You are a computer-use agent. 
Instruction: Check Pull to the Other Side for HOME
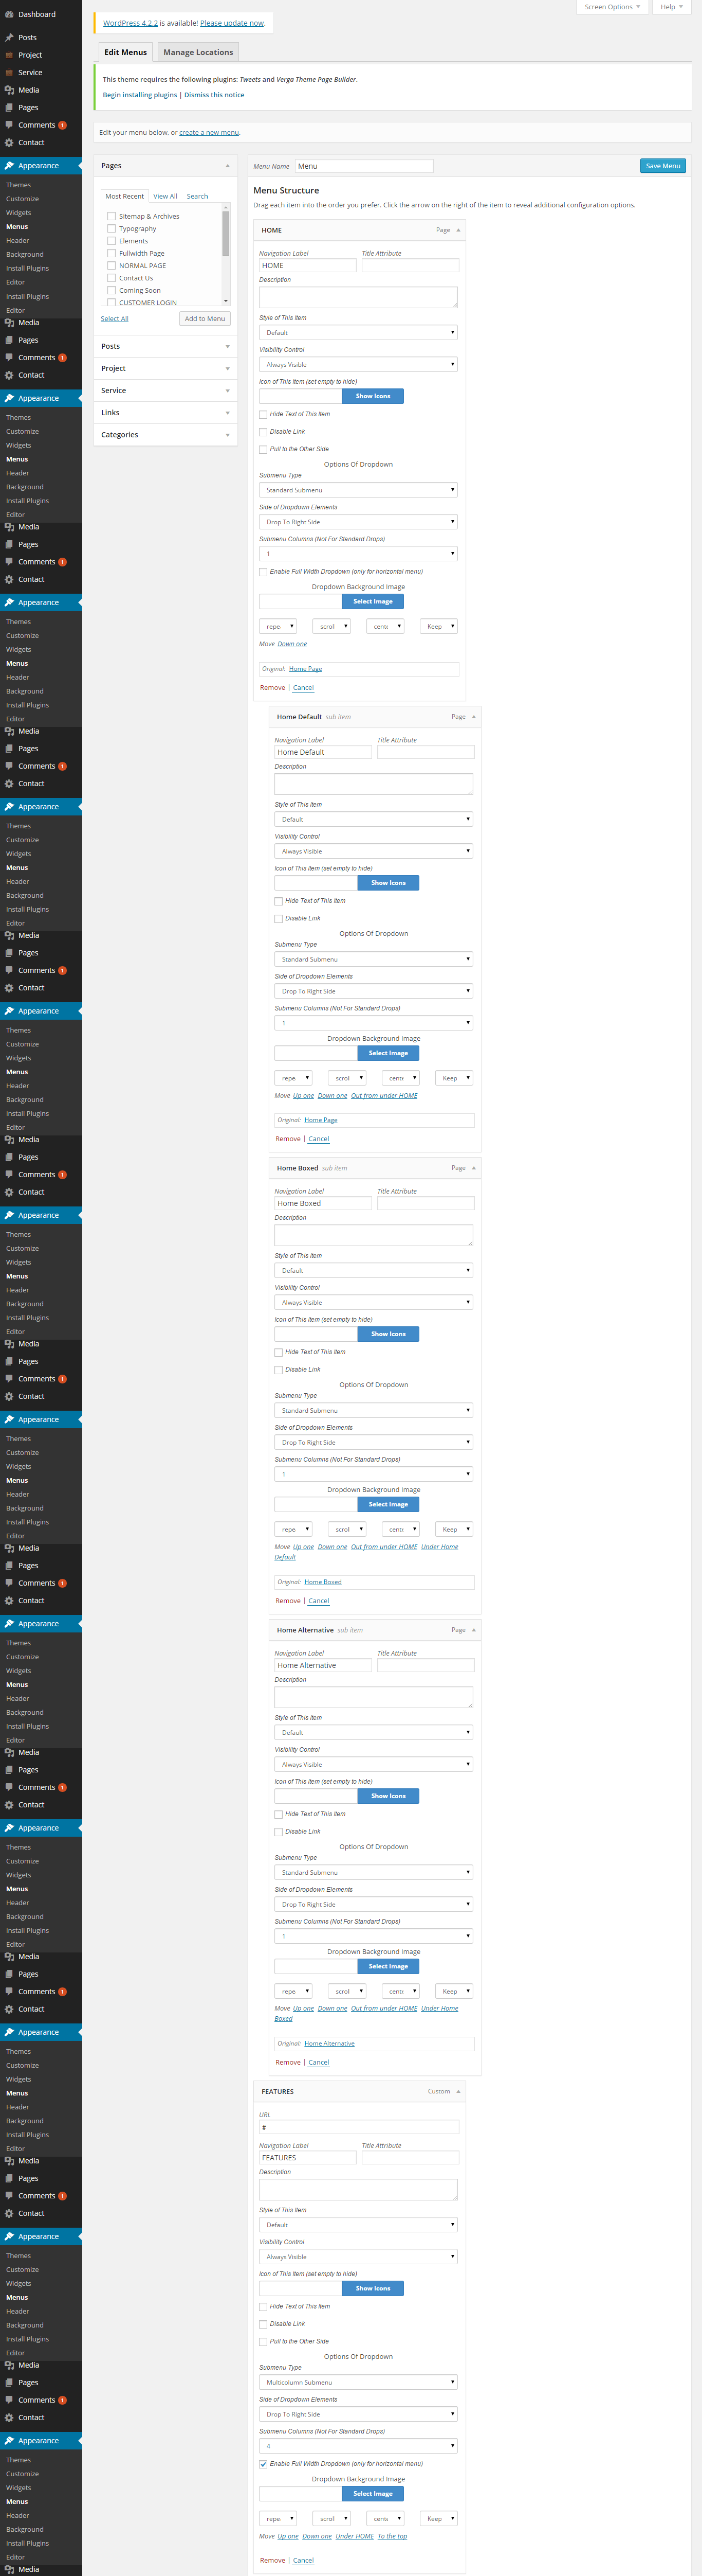tap(264, 449)
